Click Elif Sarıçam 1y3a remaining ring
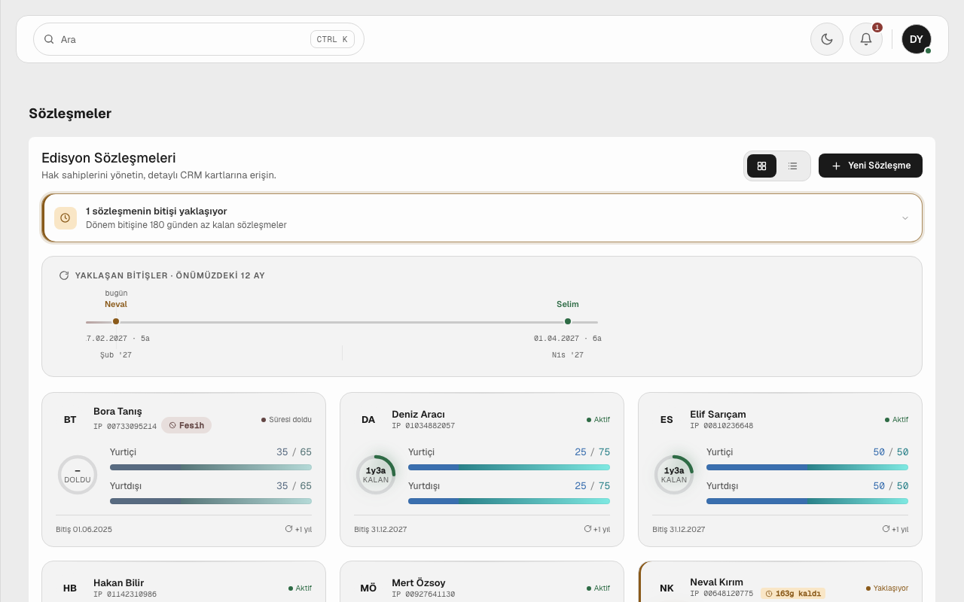The image size is (964, 602). (674, 475)
